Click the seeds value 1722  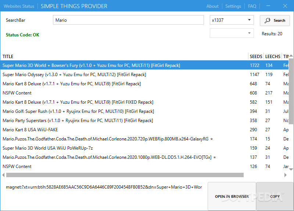(254, 65)
